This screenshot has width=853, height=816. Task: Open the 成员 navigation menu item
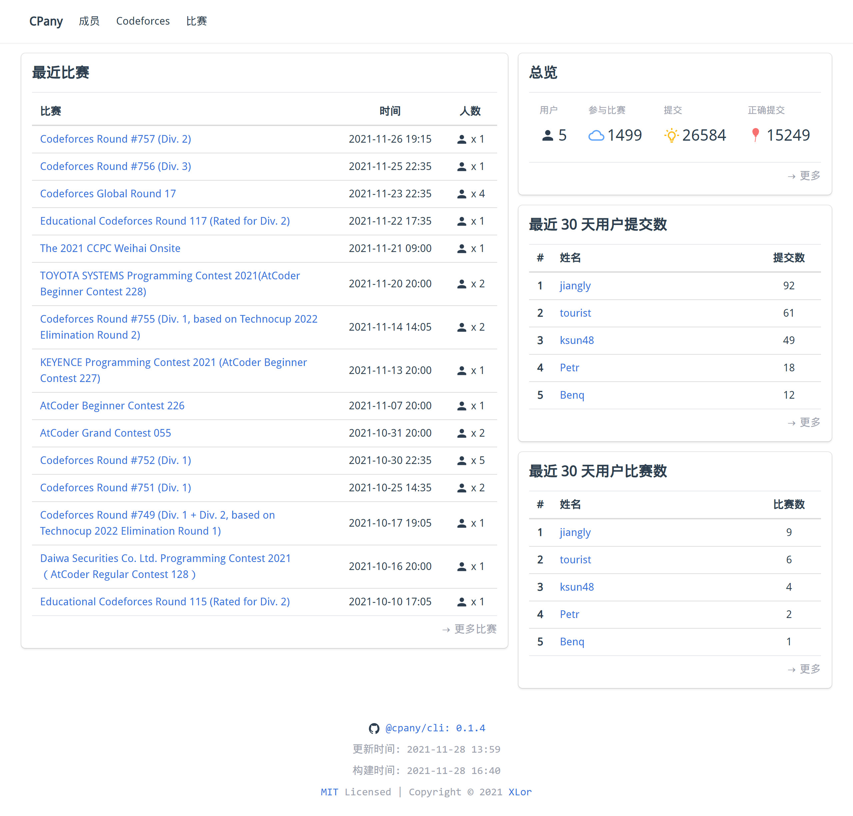(89, 21)
